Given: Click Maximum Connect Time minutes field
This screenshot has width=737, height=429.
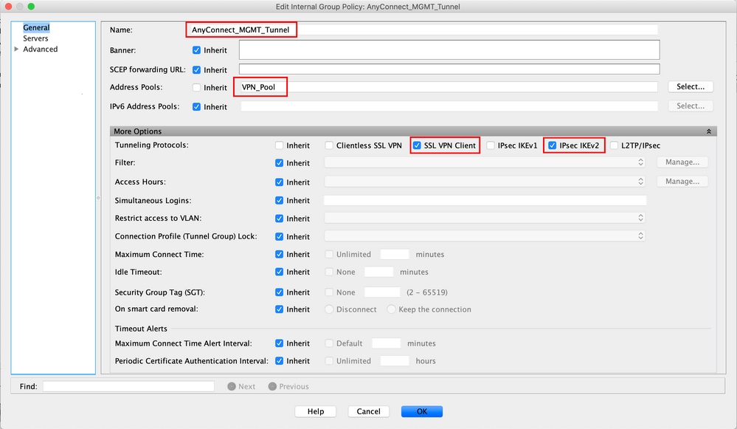Looking at the screenshot, I should (395, 255).
